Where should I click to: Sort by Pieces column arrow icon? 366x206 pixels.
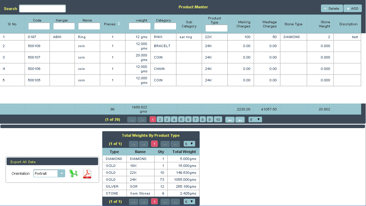(x=119, y=24)
